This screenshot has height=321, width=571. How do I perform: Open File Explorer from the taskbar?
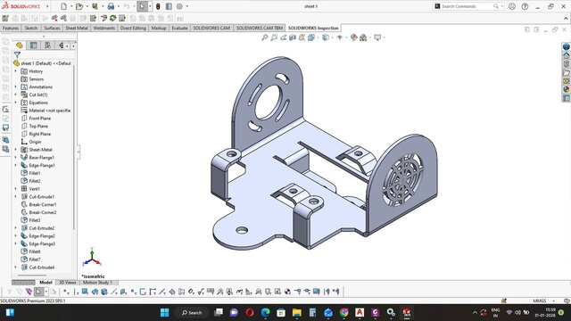pos(297,313)
